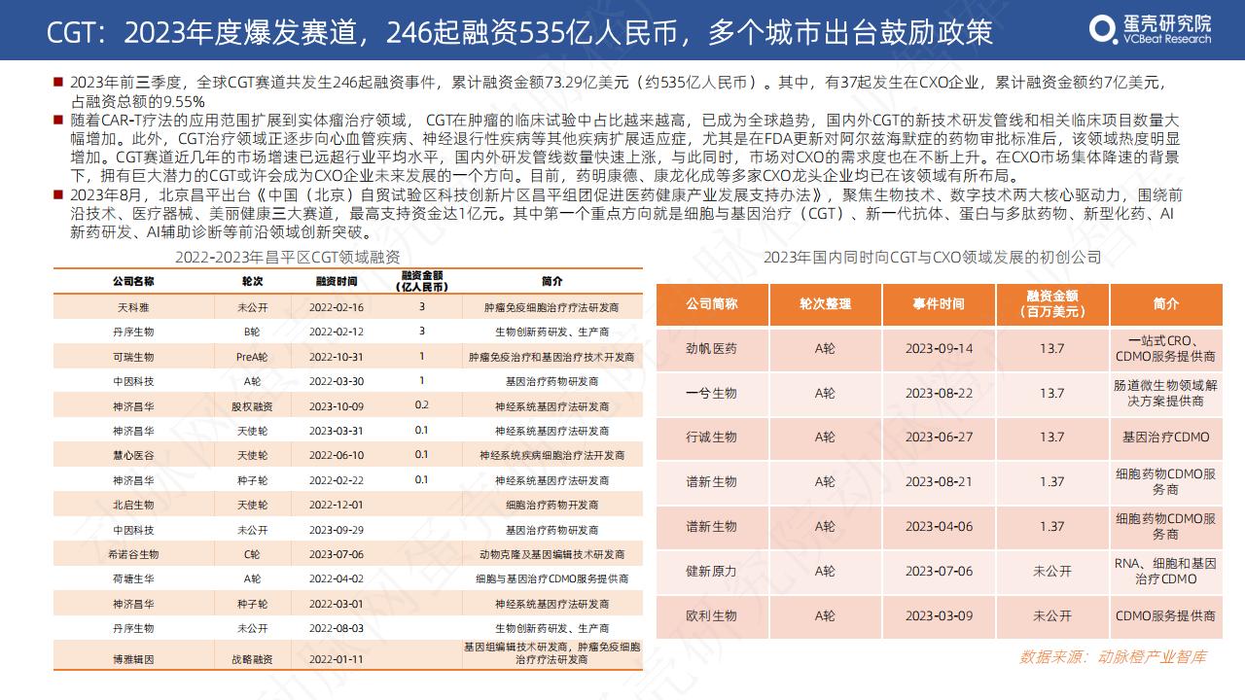
Task: Click the 融资金额（亿人民币）column header
Action: [x=421, y=281]
